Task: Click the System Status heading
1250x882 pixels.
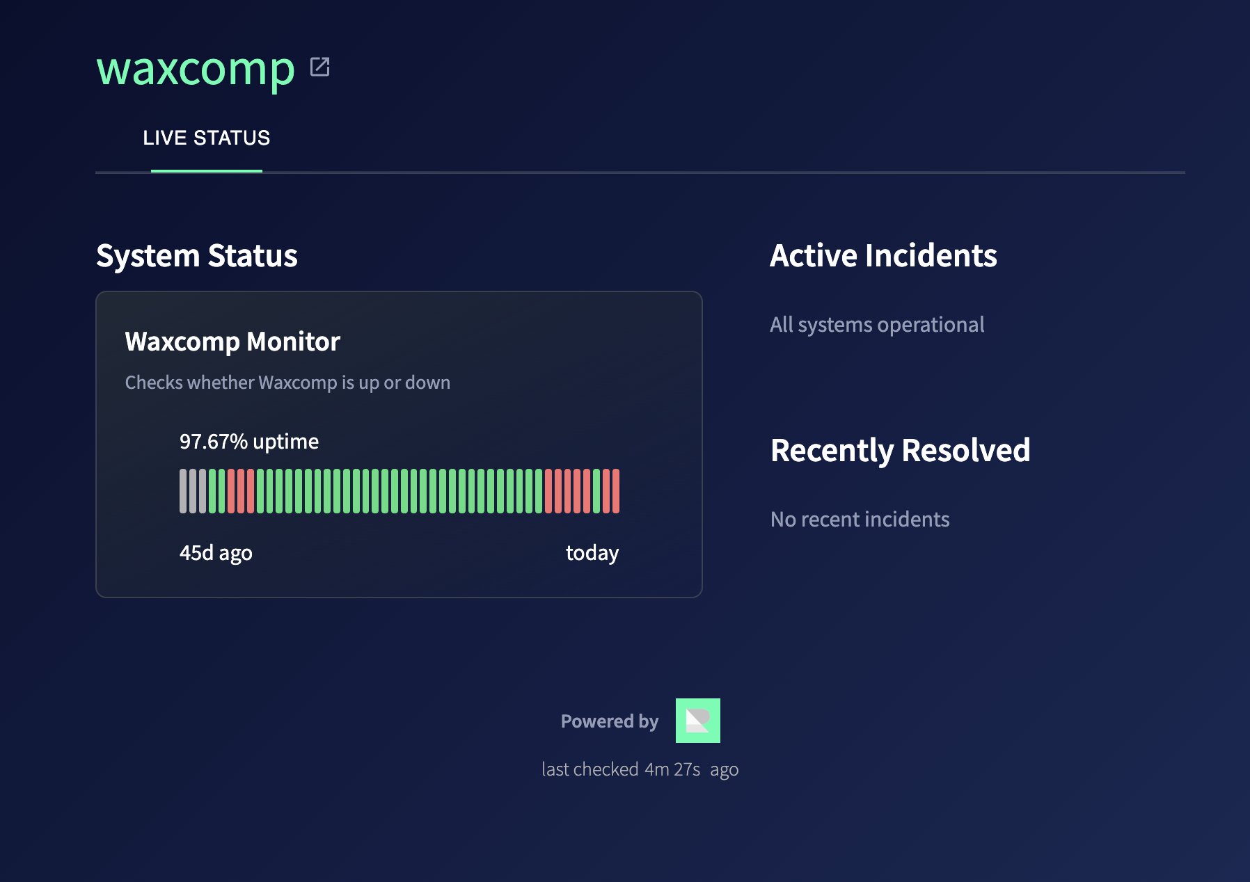Action: [196, 255]
